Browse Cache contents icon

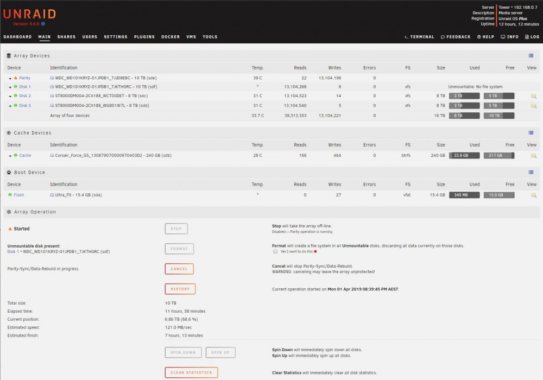click(x=533, y=156)
